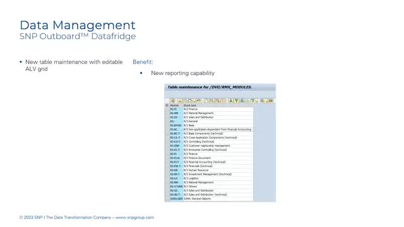Click module cell 'R3-OTHER'

(x=176, y=187)
